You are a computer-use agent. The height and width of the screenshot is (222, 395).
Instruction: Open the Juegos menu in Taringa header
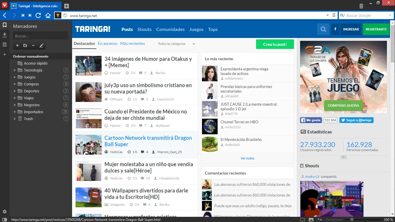click(x=196, y=29)
